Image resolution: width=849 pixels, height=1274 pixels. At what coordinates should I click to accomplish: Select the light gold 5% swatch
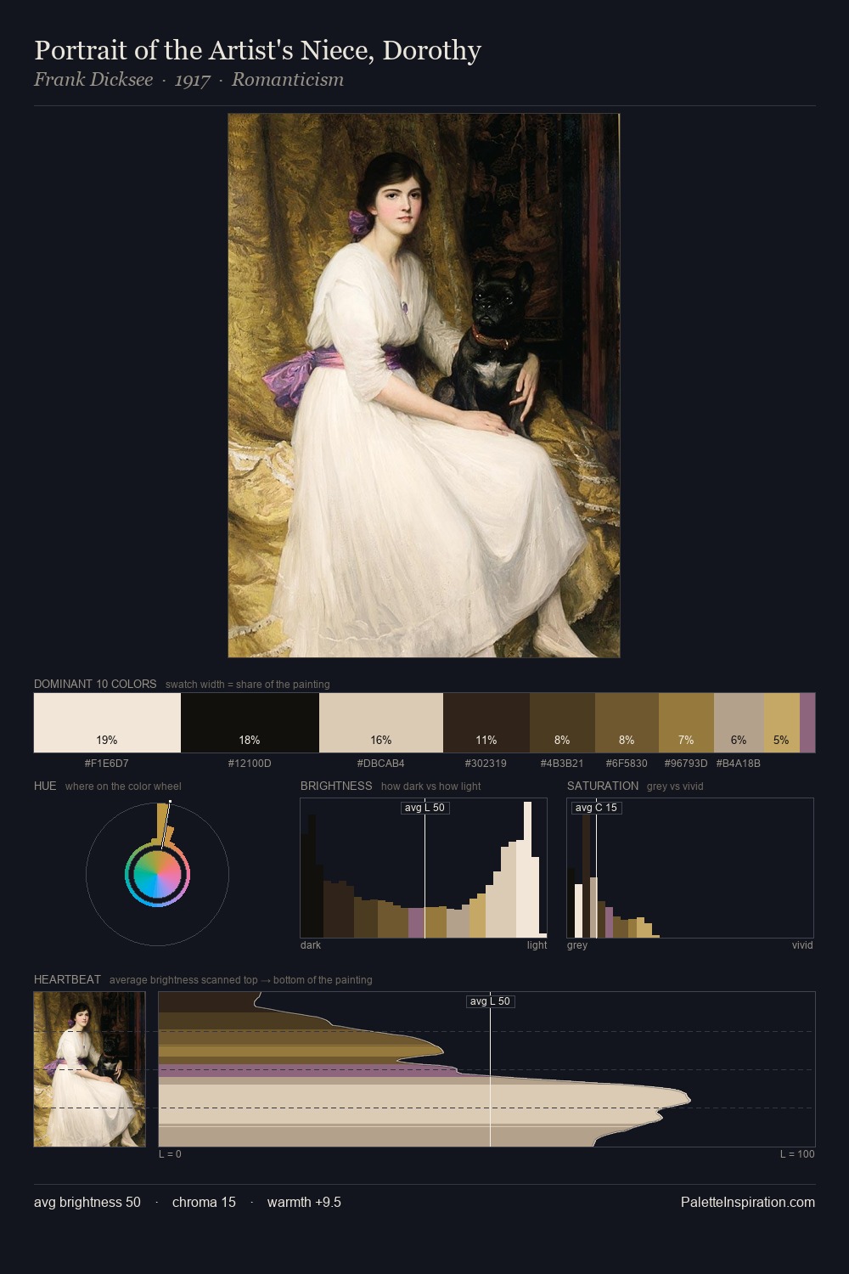pos(782,723)
